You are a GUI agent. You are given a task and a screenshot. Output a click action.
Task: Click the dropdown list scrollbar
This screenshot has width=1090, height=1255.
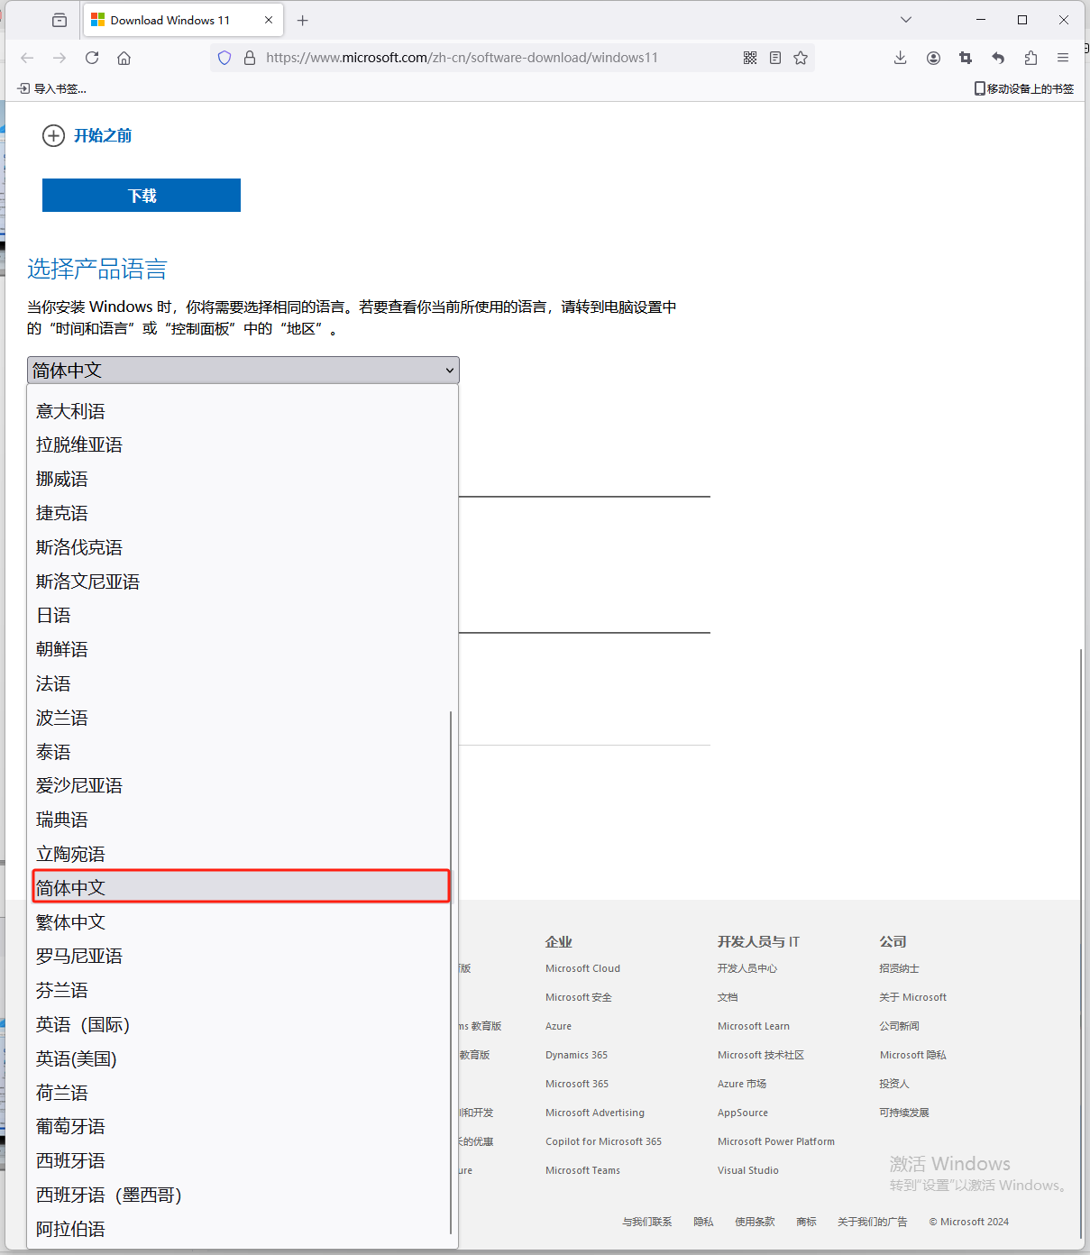(x=451, y=972)
